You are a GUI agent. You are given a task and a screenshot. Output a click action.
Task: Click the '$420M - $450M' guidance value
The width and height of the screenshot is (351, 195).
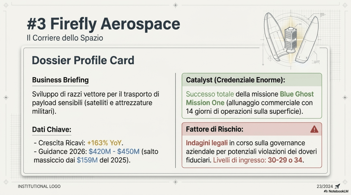click(x=114, y=151)
